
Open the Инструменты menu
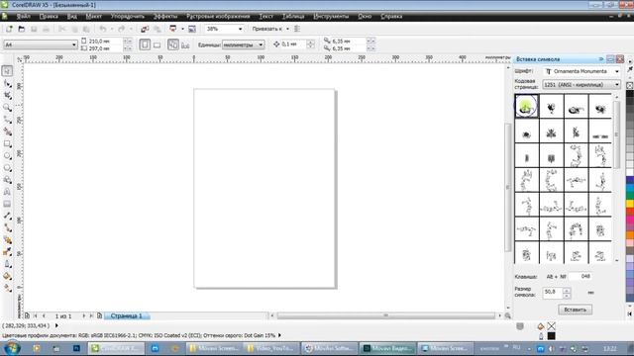(331, 16)
